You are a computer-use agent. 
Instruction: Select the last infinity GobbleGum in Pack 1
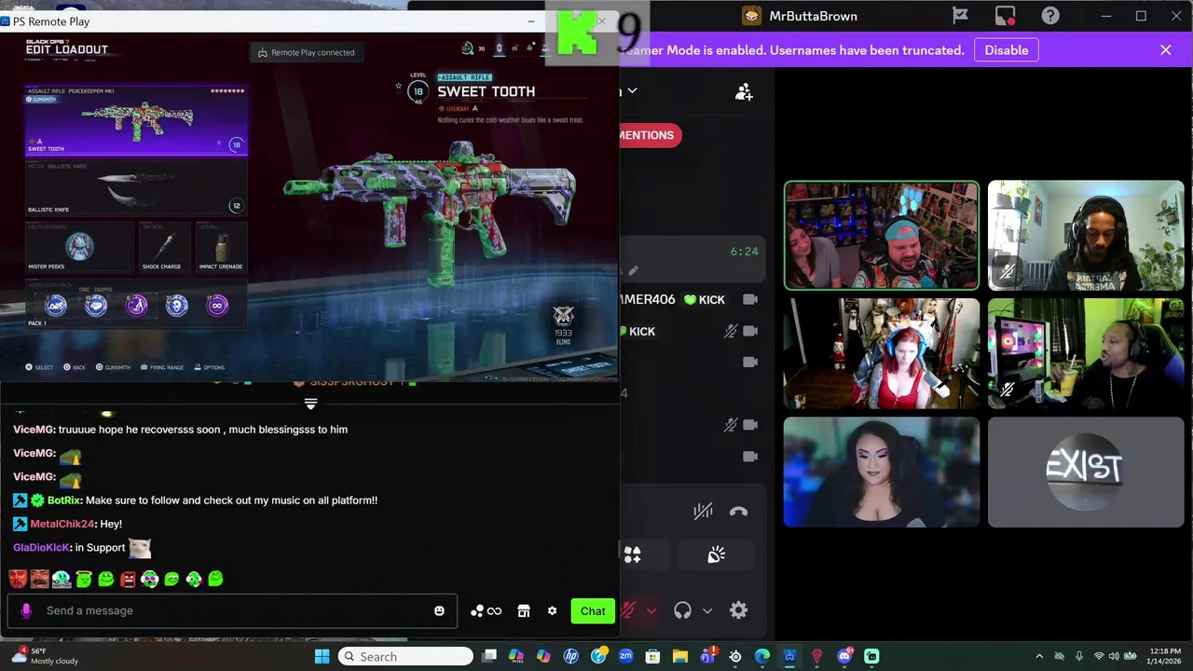point(217,305)
